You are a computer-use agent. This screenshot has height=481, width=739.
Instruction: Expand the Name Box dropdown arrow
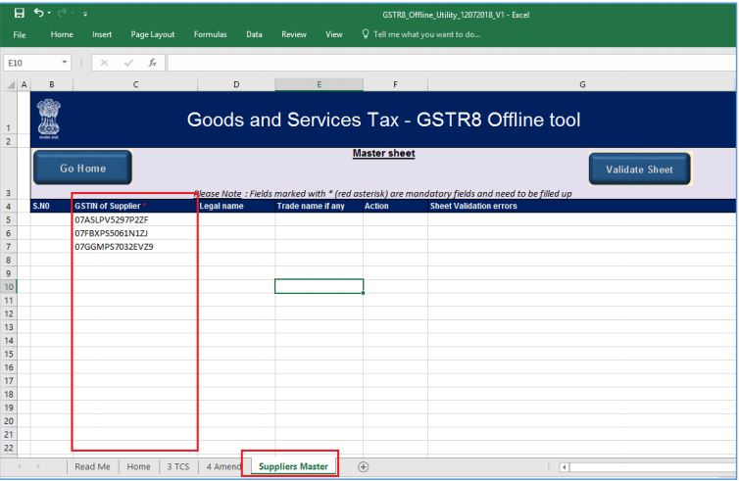(x=65, y=63)
